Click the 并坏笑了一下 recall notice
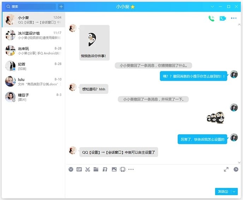Viewport: 243px width, 200px height. pos(153,99)
